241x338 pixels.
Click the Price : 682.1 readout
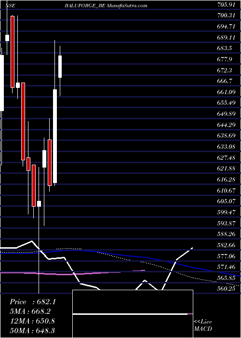click(x=33, y=302)
